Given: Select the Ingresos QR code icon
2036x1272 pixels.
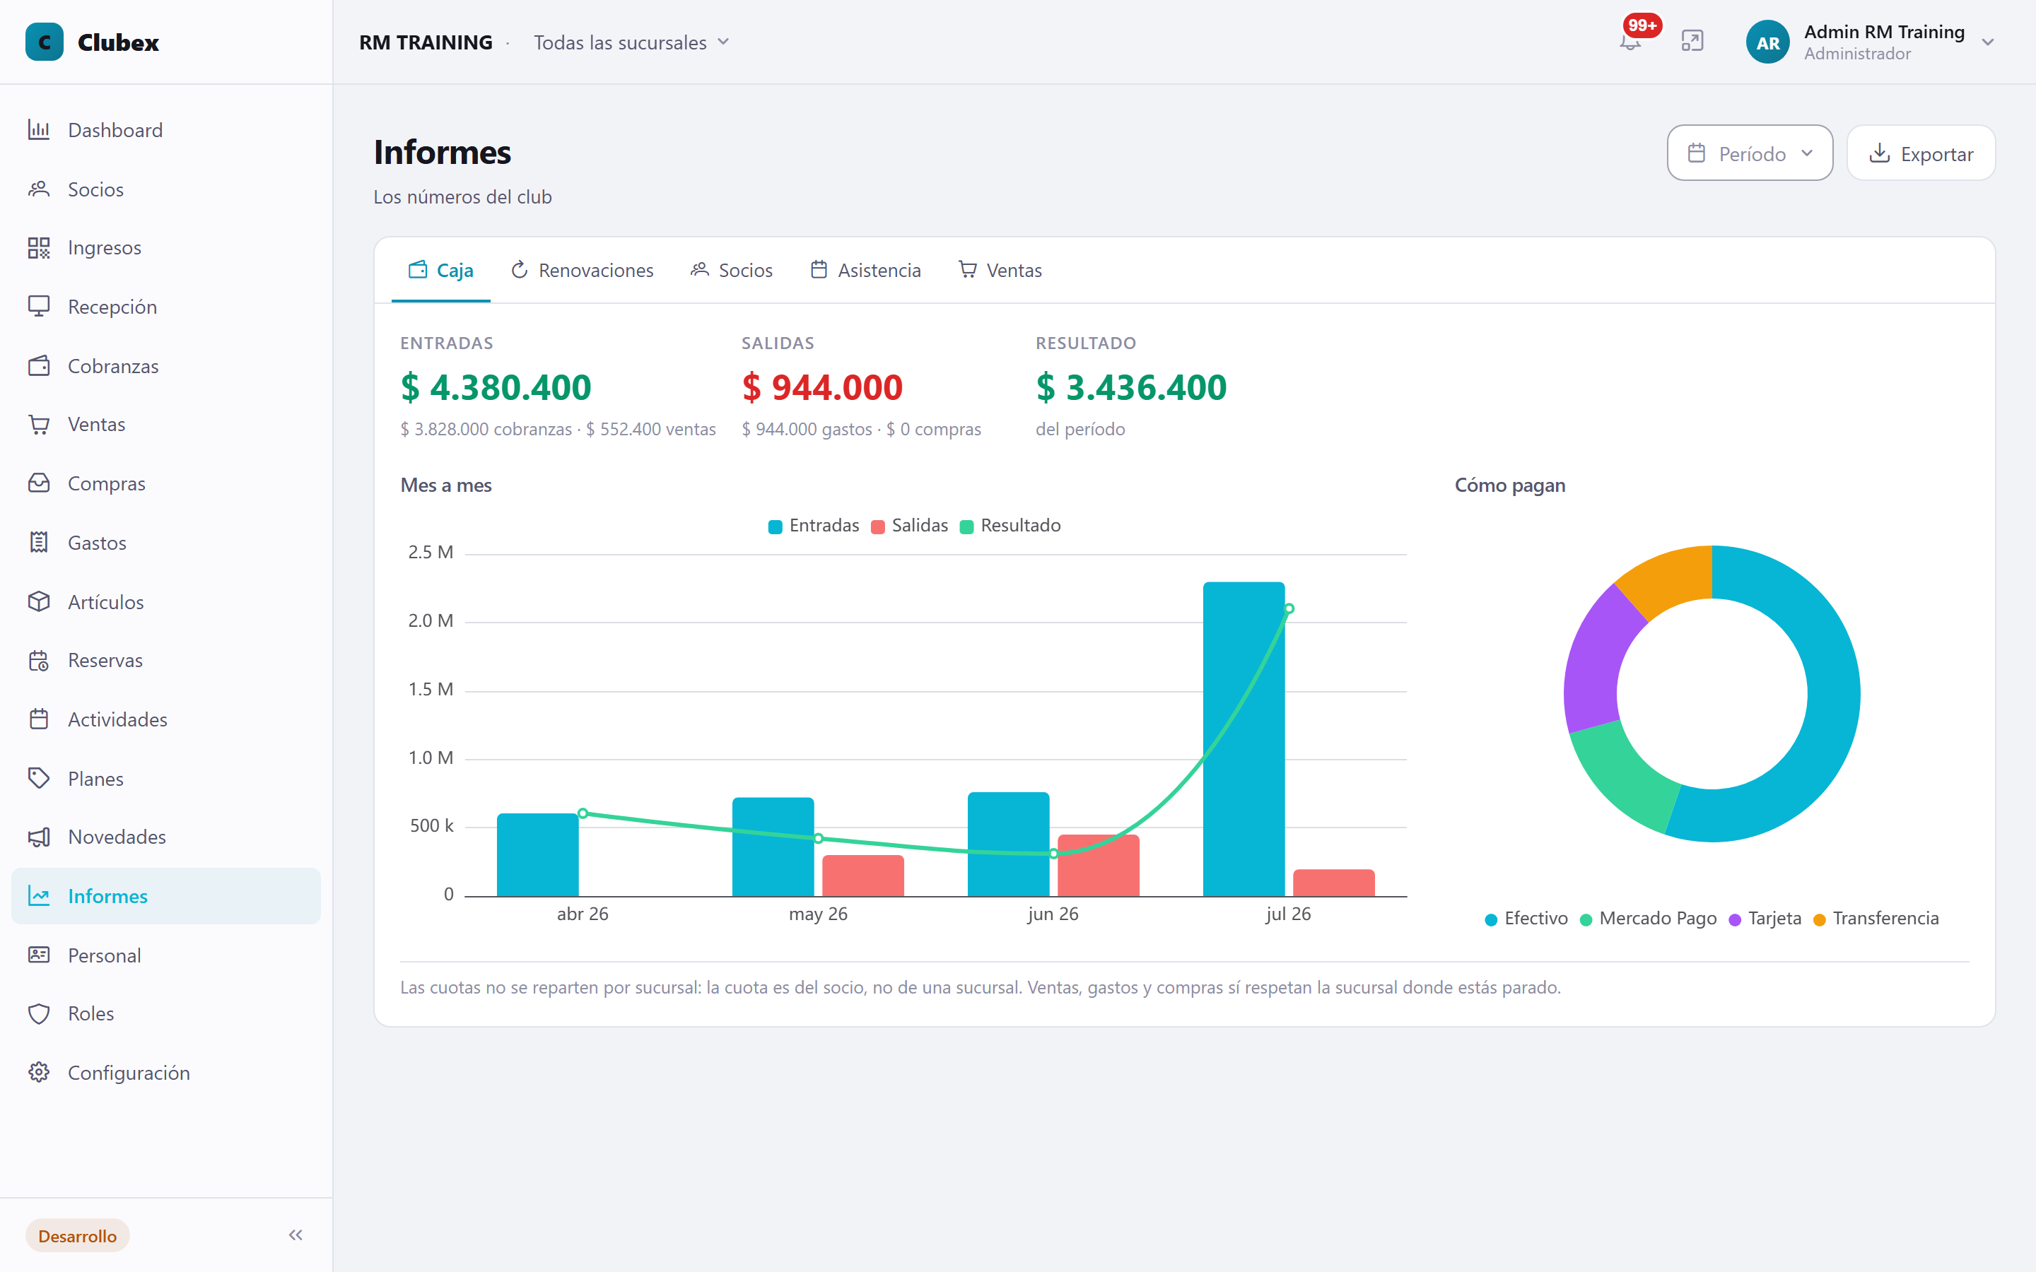Looking at the screenshot, I should pos(39,247).
